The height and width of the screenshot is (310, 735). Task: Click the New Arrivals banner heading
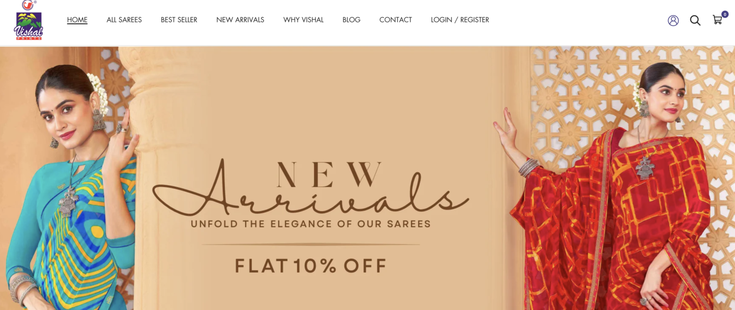[x=311, y=188]
